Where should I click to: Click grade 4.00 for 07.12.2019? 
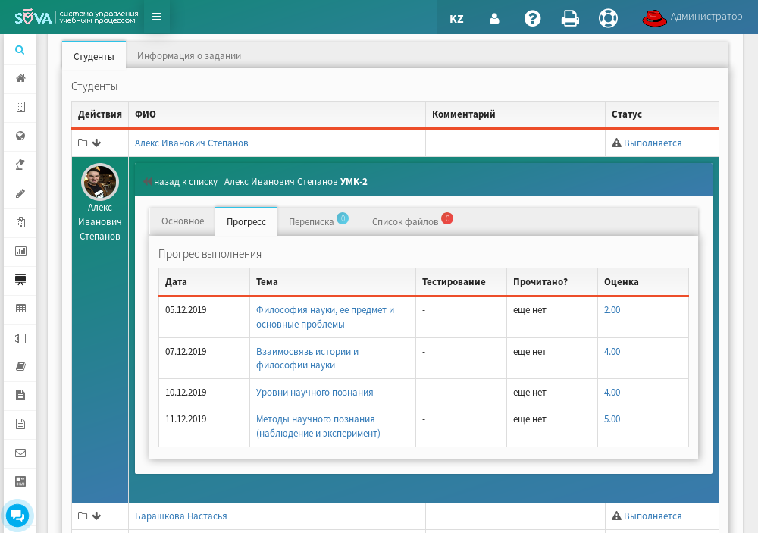tap(612, 352)
